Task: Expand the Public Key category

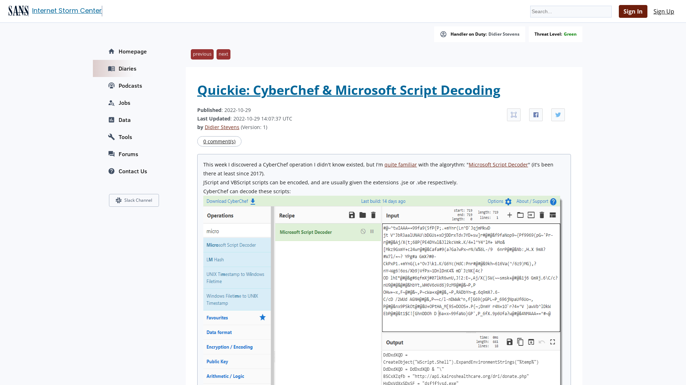Action: pos(217,361)
